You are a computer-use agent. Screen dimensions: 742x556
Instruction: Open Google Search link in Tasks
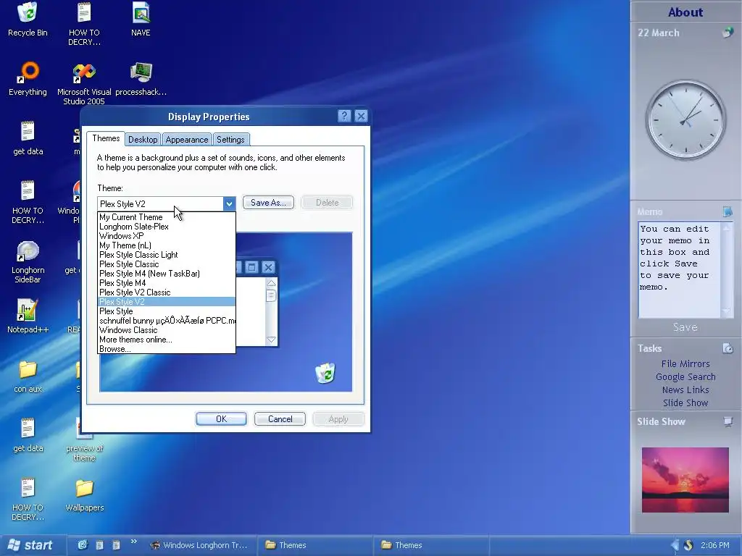point(685,376)
